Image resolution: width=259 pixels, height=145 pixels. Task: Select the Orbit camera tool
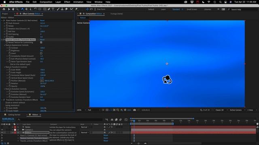[x=22, y=9]
